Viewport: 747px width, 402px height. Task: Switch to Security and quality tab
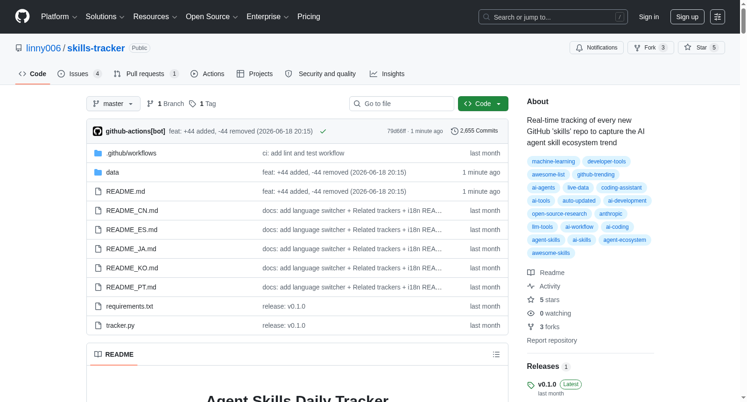click(x=320, y=74)
